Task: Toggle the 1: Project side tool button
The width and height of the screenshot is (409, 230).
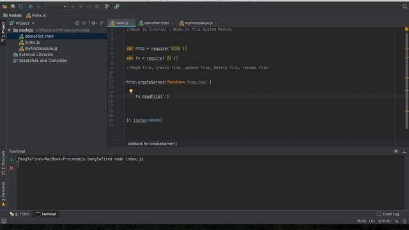Action: tap(3, 33)
